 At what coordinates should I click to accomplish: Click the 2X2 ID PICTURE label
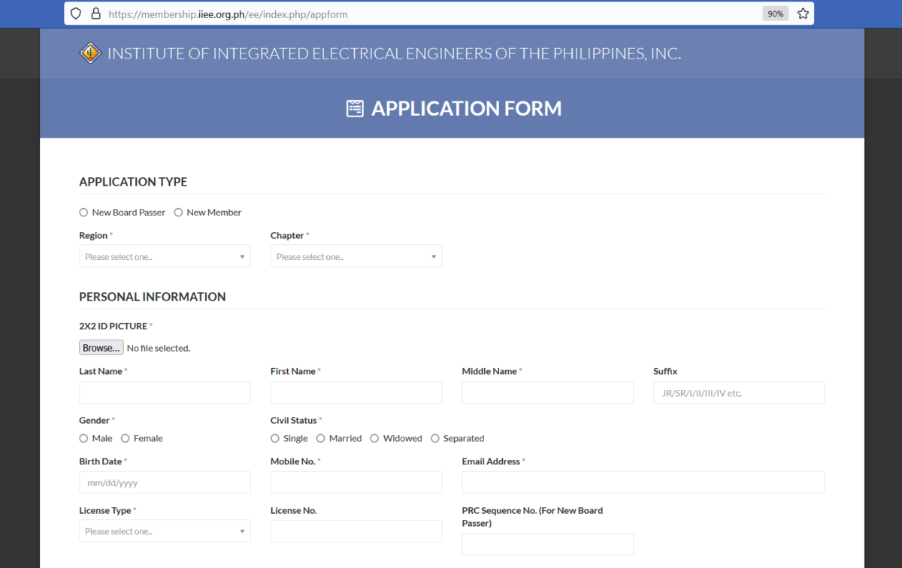113,326
